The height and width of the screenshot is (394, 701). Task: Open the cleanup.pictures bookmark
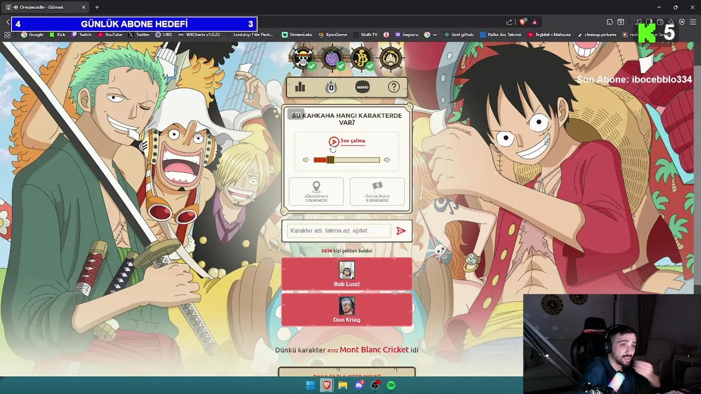click(597, 34)
